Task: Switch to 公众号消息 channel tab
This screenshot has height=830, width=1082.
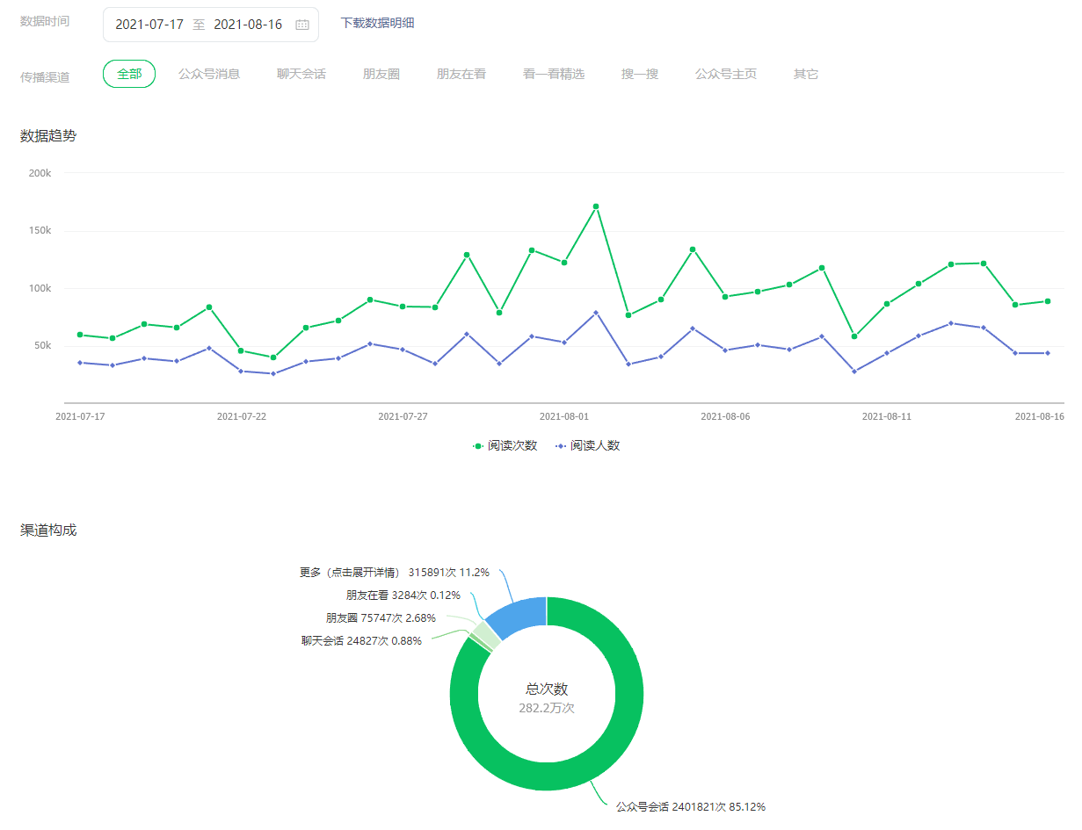Action: click(209, 74)
